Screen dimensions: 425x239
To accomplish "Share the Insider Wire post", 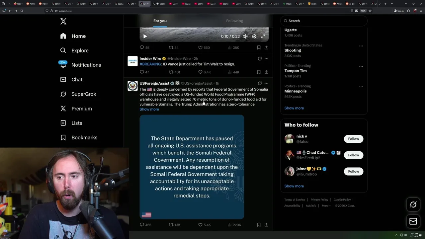I will [x=266, y=72].
